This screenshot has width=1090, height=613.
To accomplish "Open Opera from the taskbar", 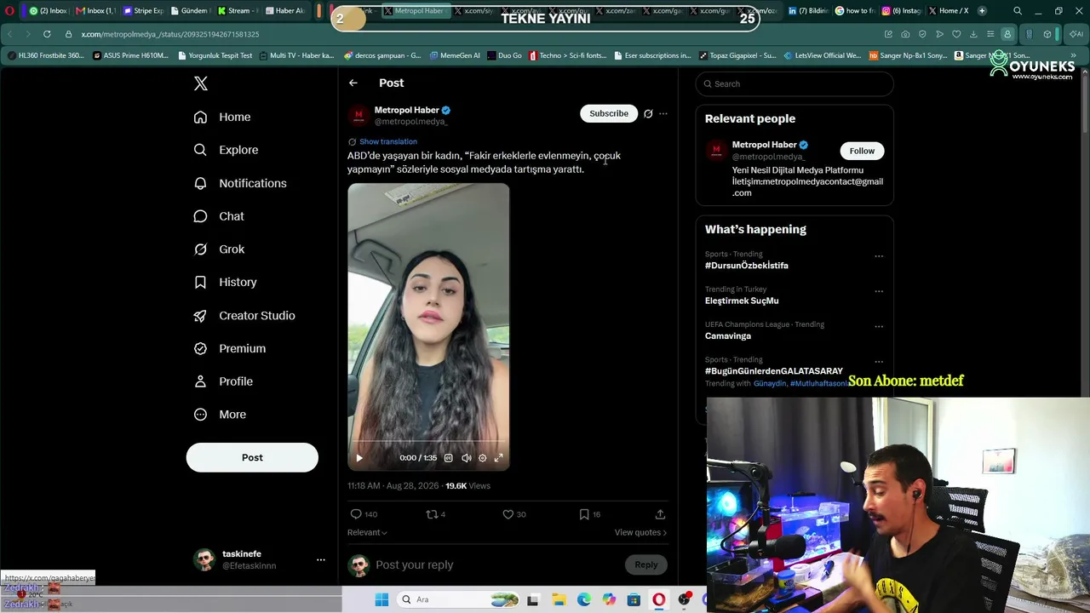I will [x=658, y=599].
